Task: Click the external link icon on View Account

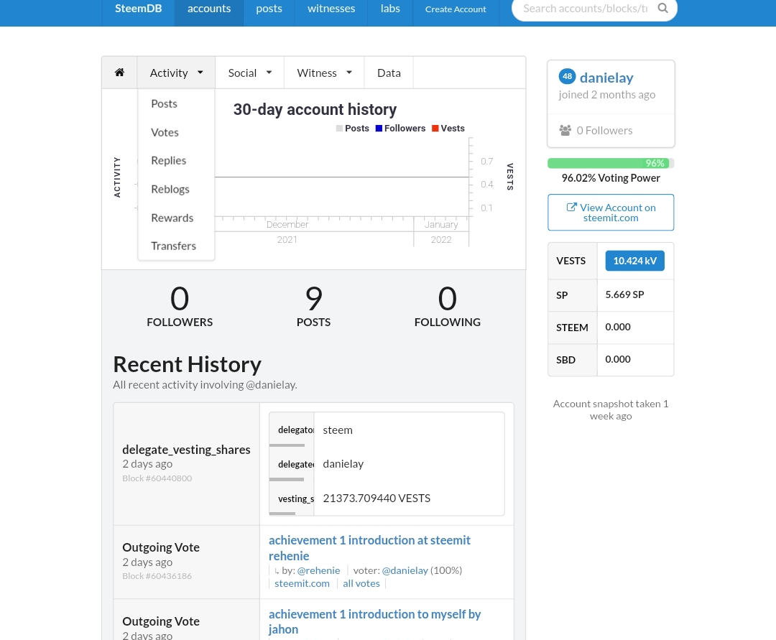Action: 572,208
